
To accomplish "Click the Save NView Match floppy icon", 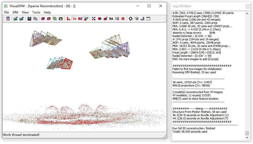I will tap(29, 19).
